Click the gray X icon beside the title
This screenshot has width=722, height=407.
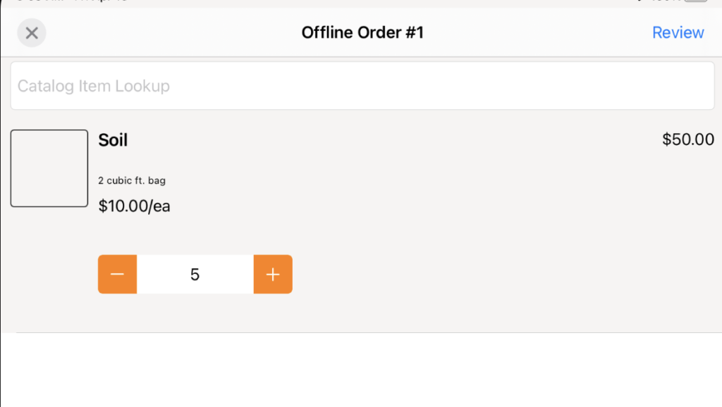point(32,32)
